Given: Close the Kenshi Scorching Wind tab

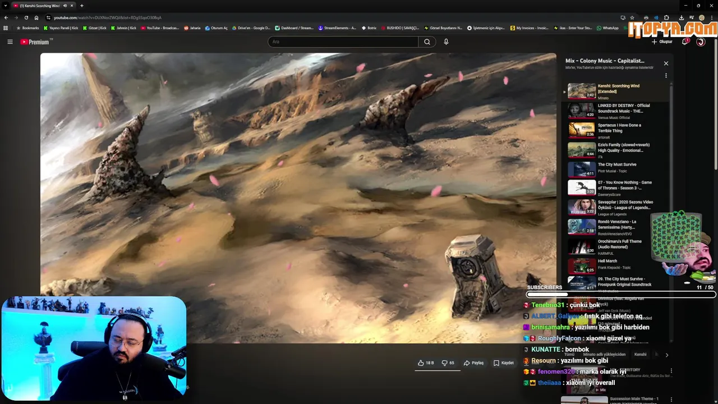Looking at the screenshot, I should [72, 6].
